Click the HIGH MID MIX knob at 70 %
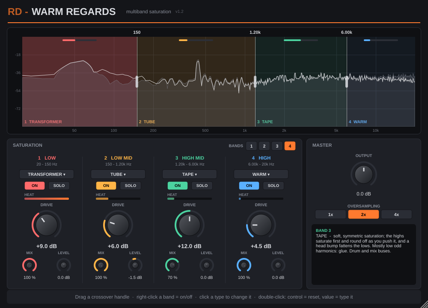The image size is (428, 308). click(x=172, y=265)
